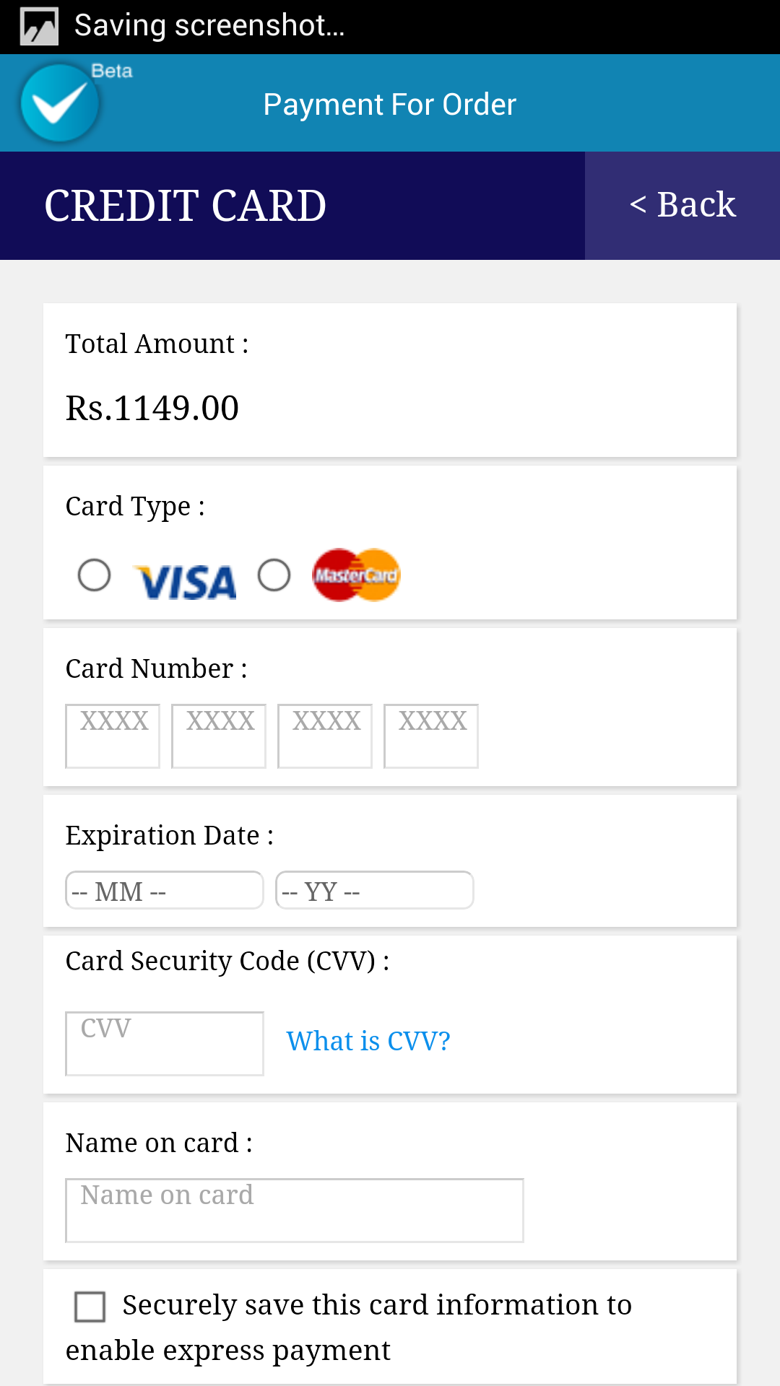Focus the first card number field
This screenshot has height=1386, width=780.
[113, 736]
